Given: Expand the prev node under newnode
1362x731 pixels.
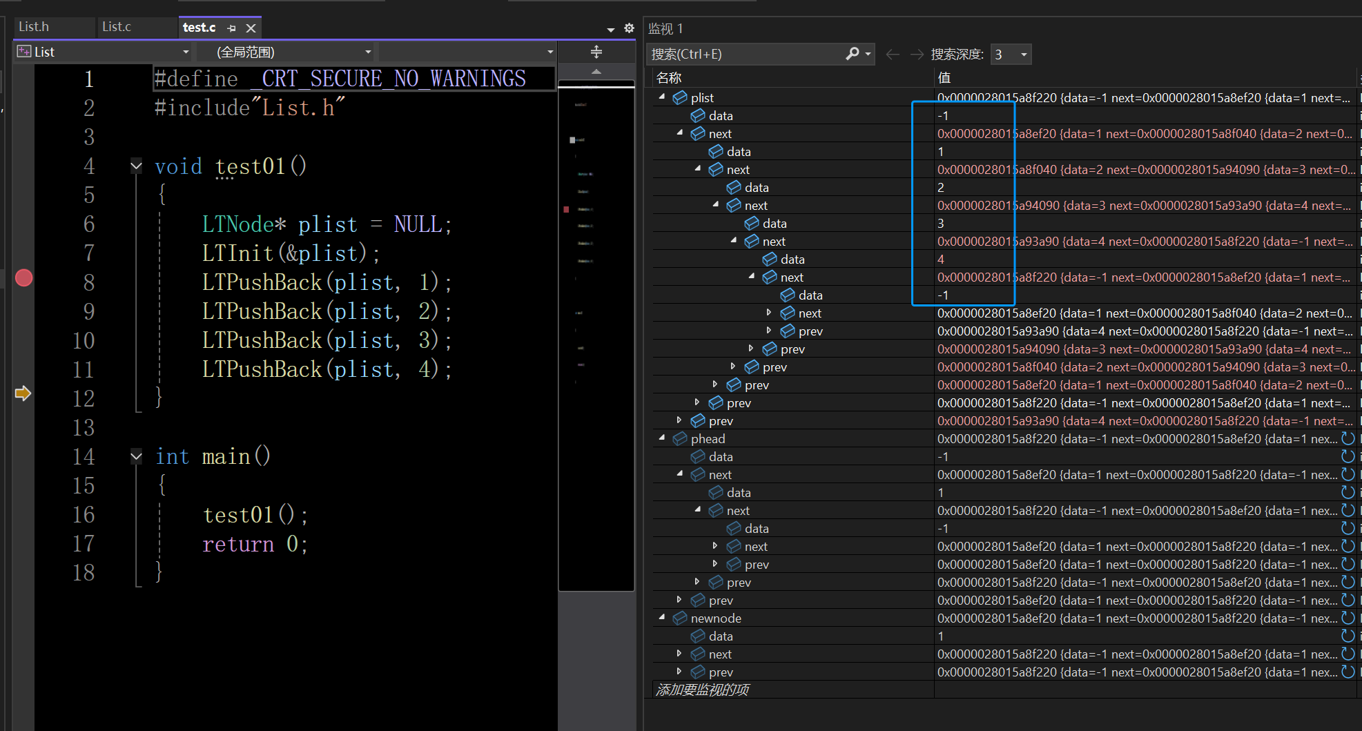Looking at the screenshot, I should (x=679, y=672).
